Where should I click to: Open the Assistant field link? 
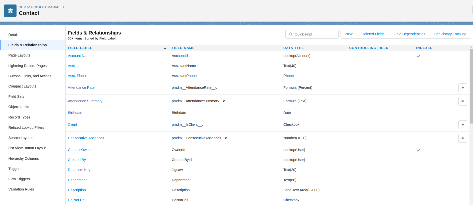pos(75,66)
